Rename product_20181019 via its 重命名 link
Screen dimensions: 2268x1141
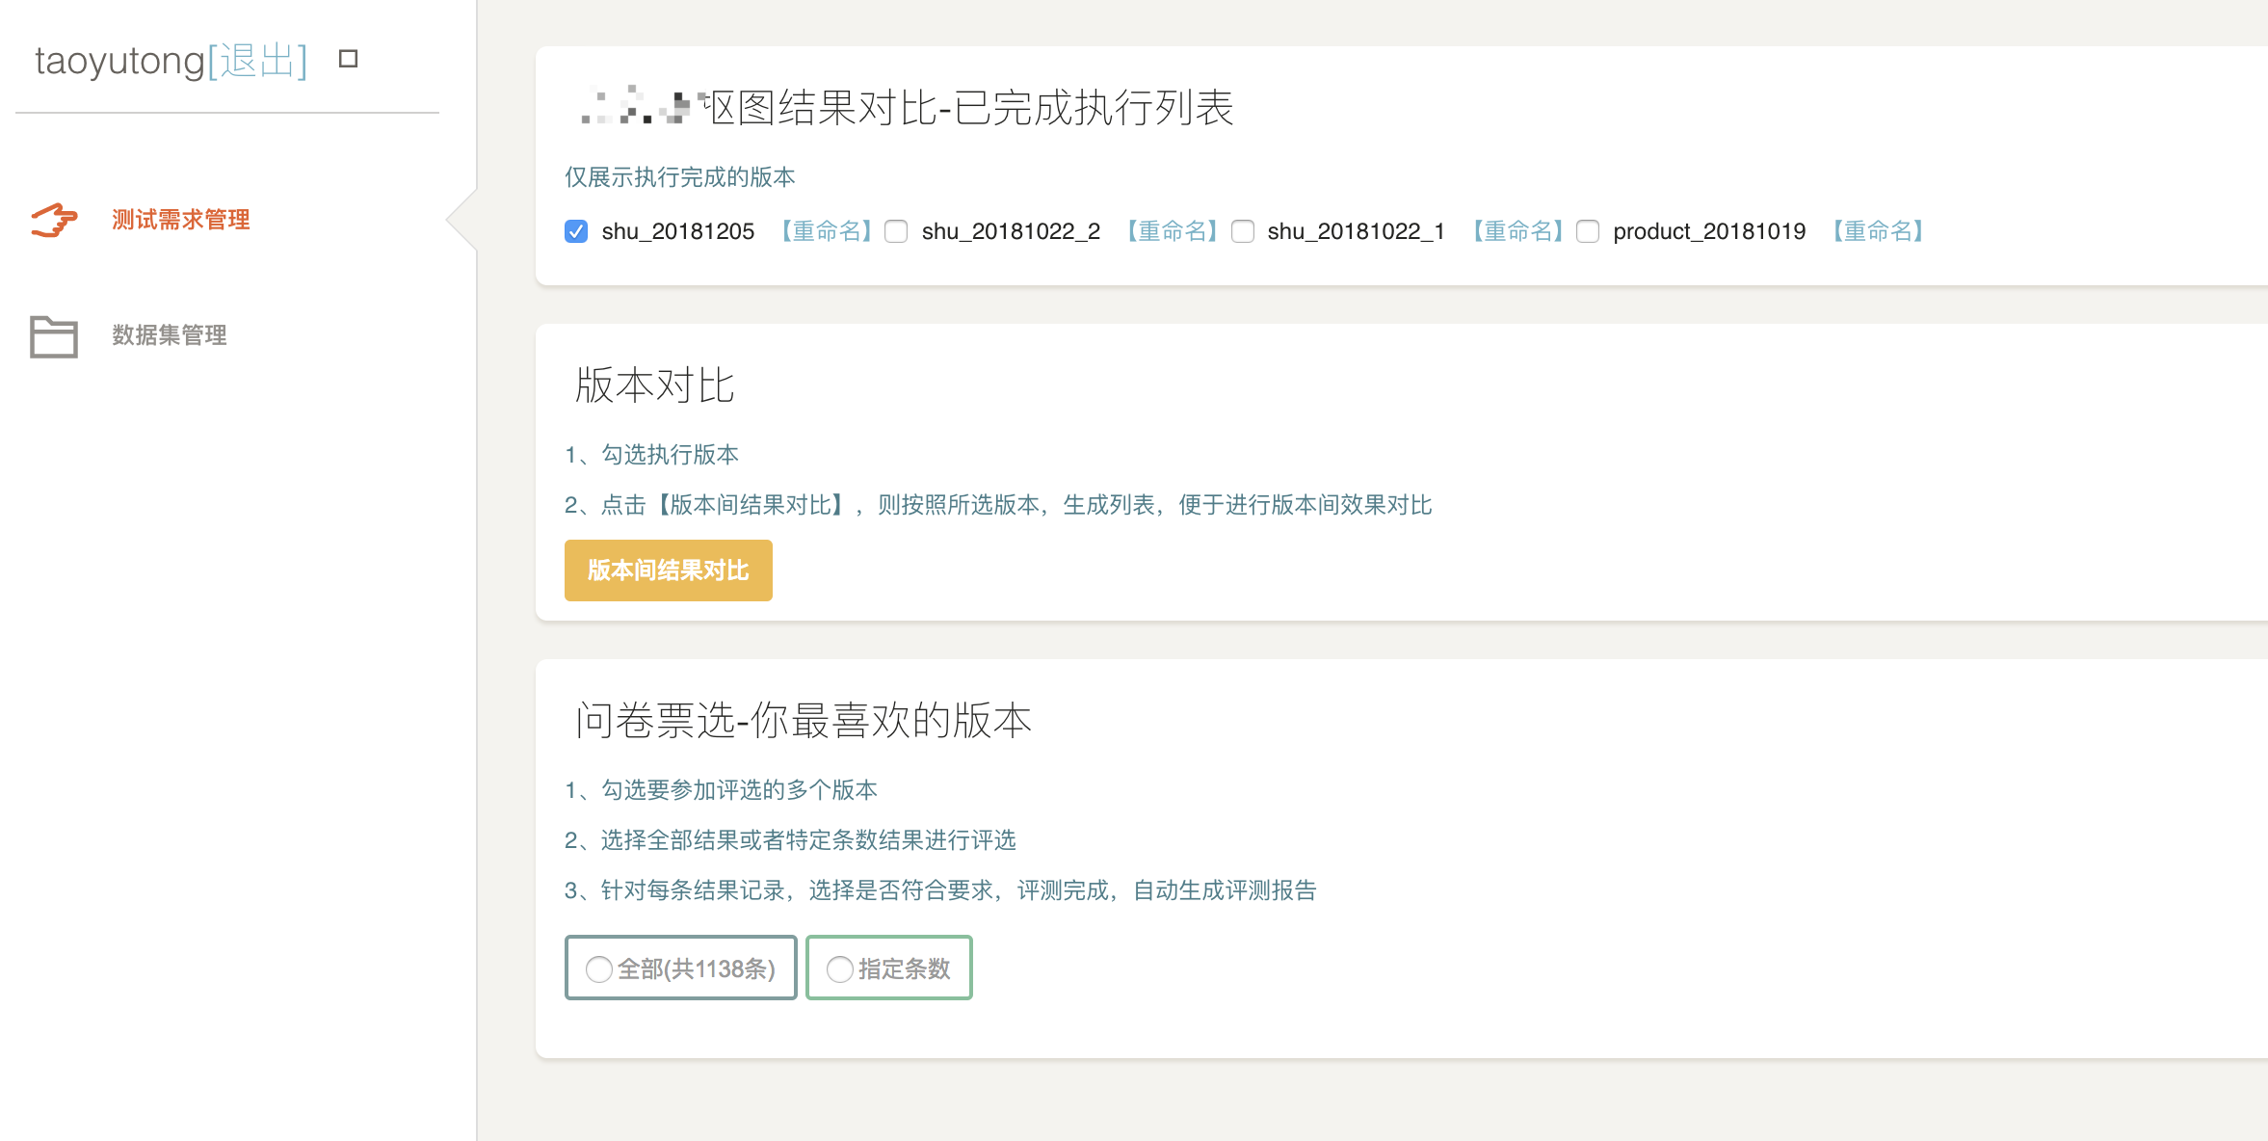(1879, 231)
